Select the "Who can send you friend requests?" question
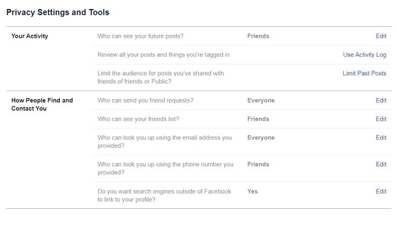 tap(145, 100)
